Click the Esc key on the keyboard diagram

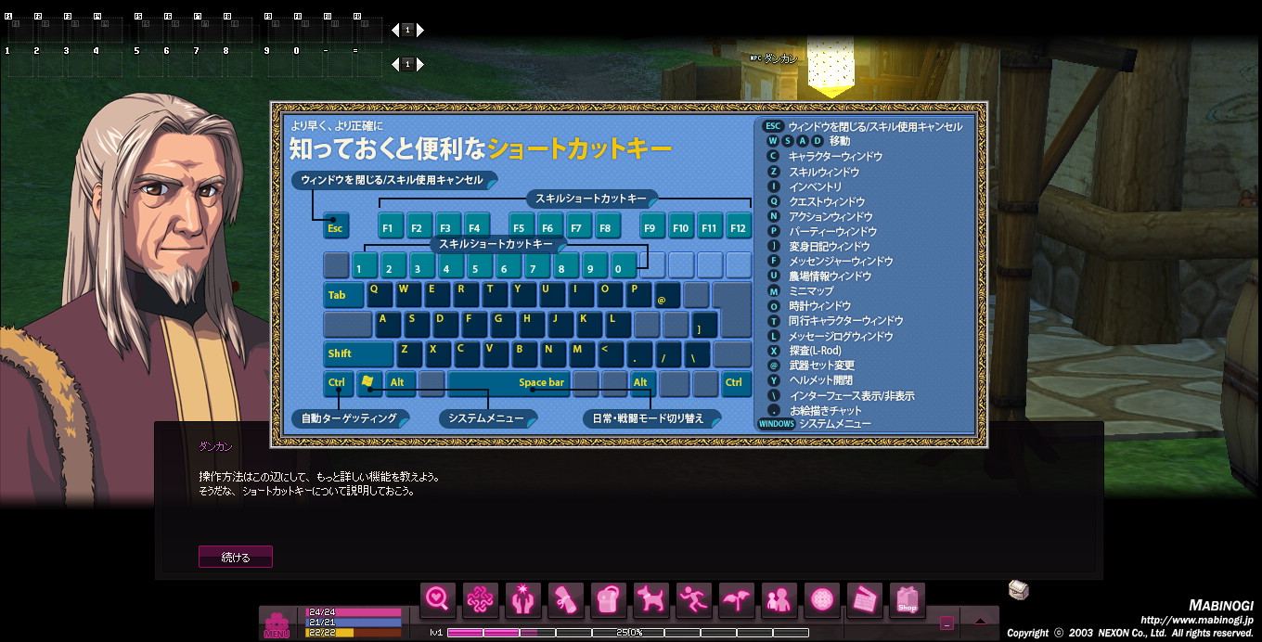pyautogui.click(x=336, y=226)
